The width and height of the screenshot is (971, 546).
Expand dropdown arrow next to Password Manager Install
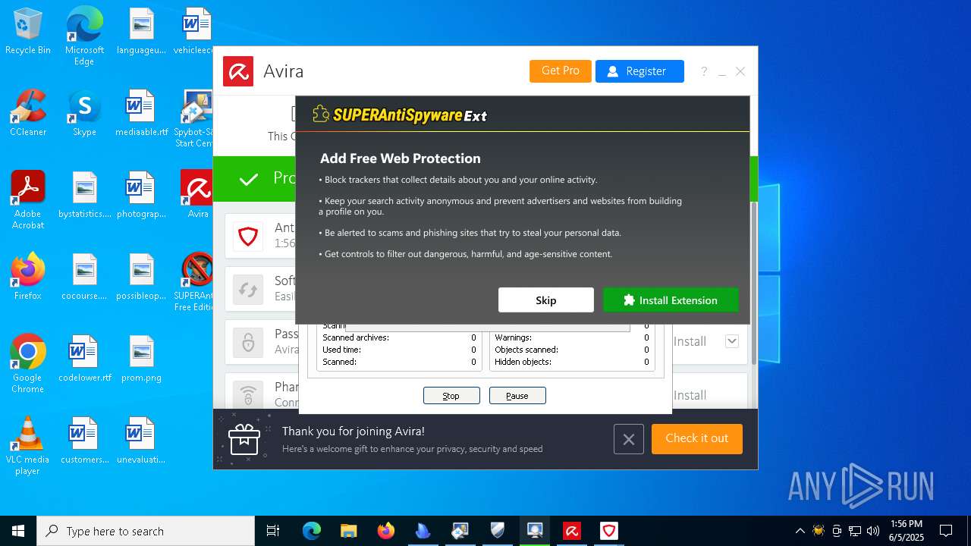click(732, 341)
